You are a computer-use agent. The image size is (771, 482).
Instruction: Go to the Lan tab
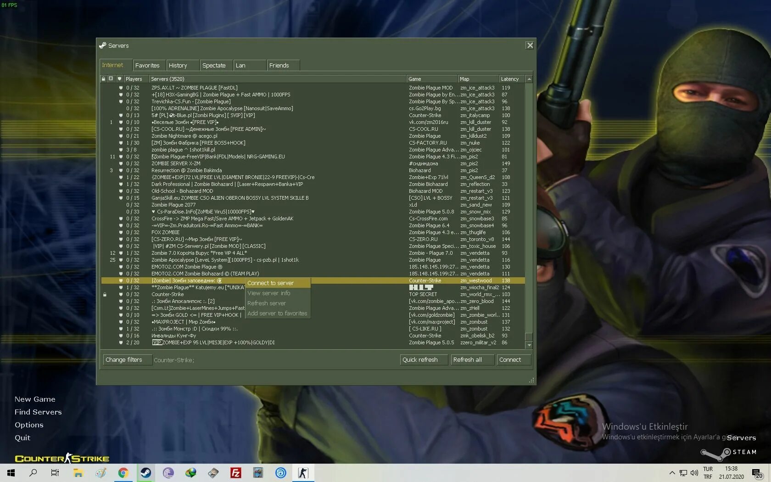(249, 65)
